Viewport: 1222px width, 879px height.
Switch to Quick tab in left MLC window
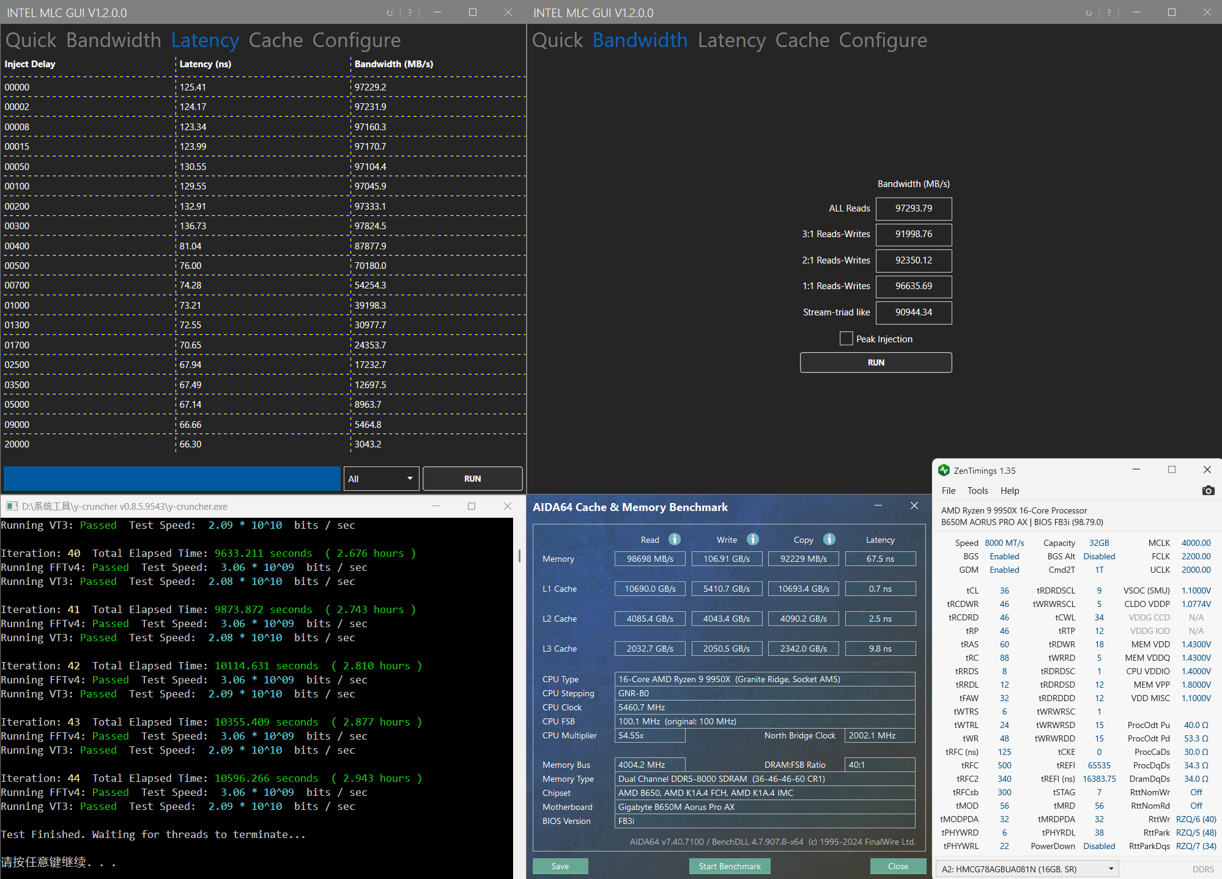click(x=31, y=40)
